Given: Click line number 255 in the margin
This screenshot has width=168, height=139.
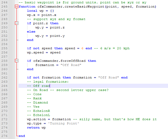Looking at the screenshot, I should click(4, 48).
